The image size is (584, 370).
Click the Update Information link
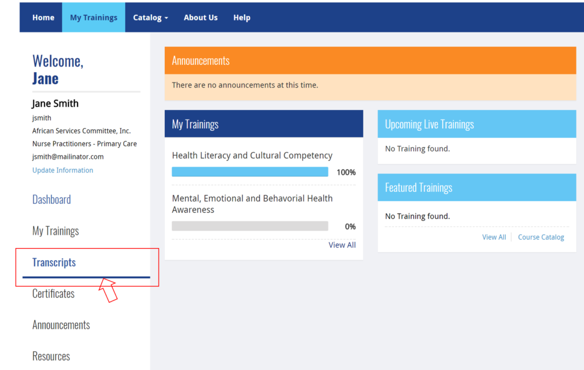tap(63, 170)
